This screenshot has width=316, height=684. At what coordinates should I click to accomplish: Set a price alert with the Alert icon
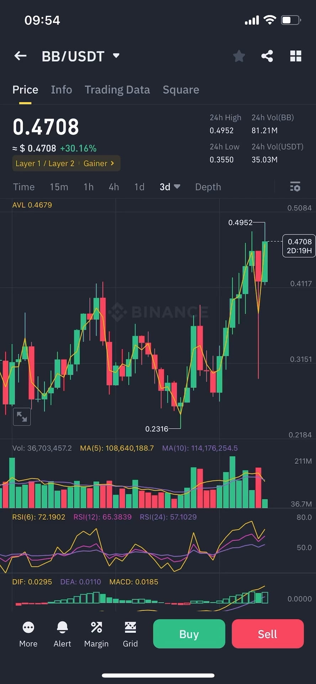(x=62, y=634)
